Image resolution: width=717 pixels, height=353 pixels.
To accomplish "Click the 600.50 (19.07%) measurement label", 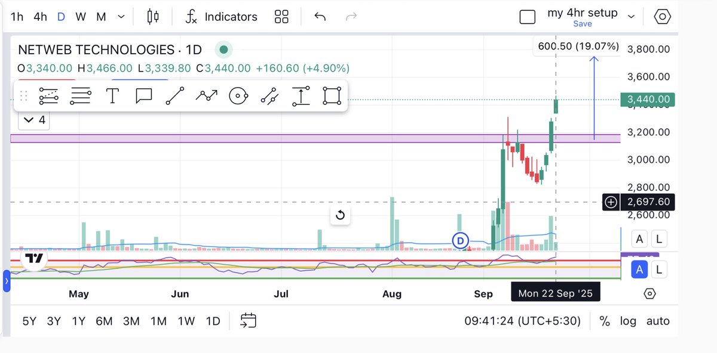I will tap(577, 46).
